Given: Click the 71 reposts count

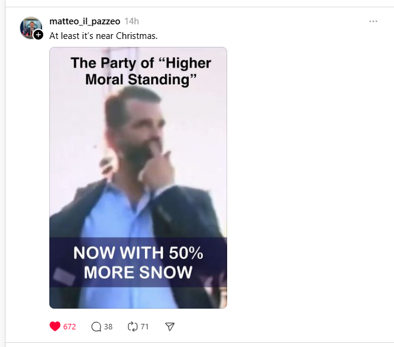Looking at the screenshot, I should click(x=145, y=326).
